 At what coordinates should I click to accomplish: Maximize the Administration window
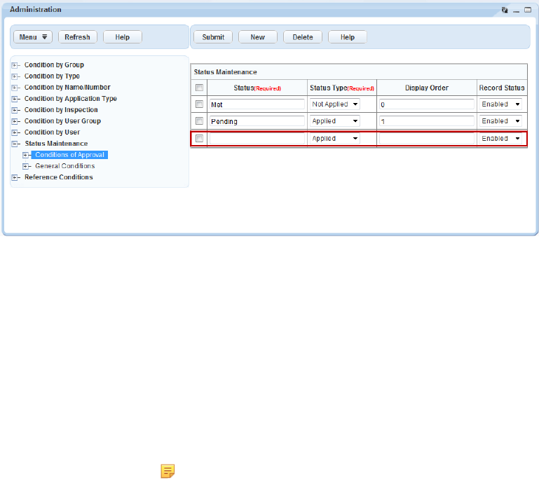(528, 10)
